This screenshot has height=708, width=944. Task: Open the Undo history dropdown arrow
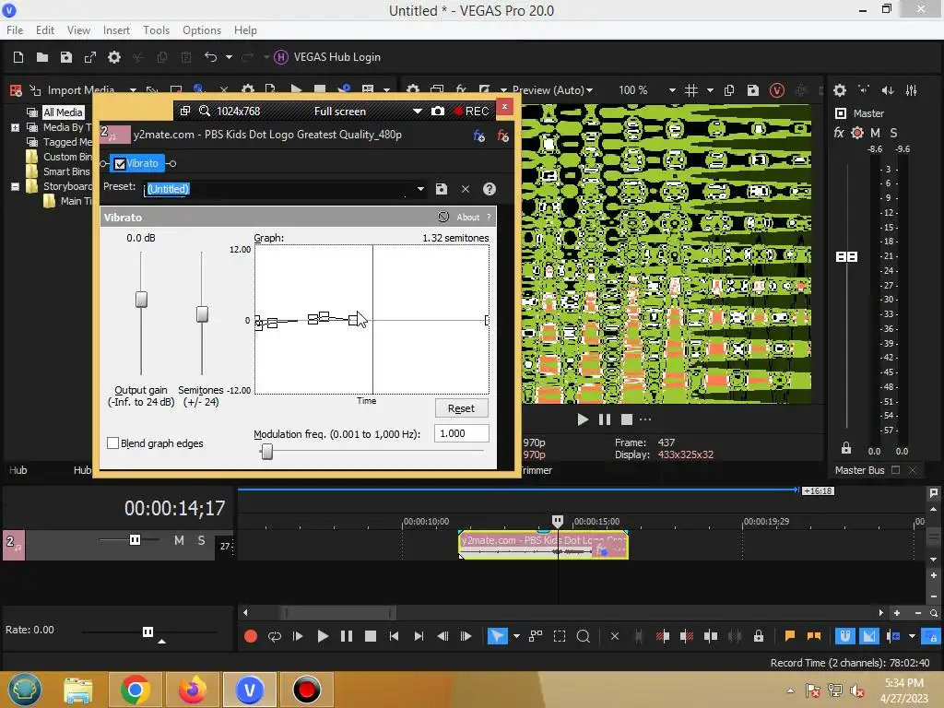[229, 57]
